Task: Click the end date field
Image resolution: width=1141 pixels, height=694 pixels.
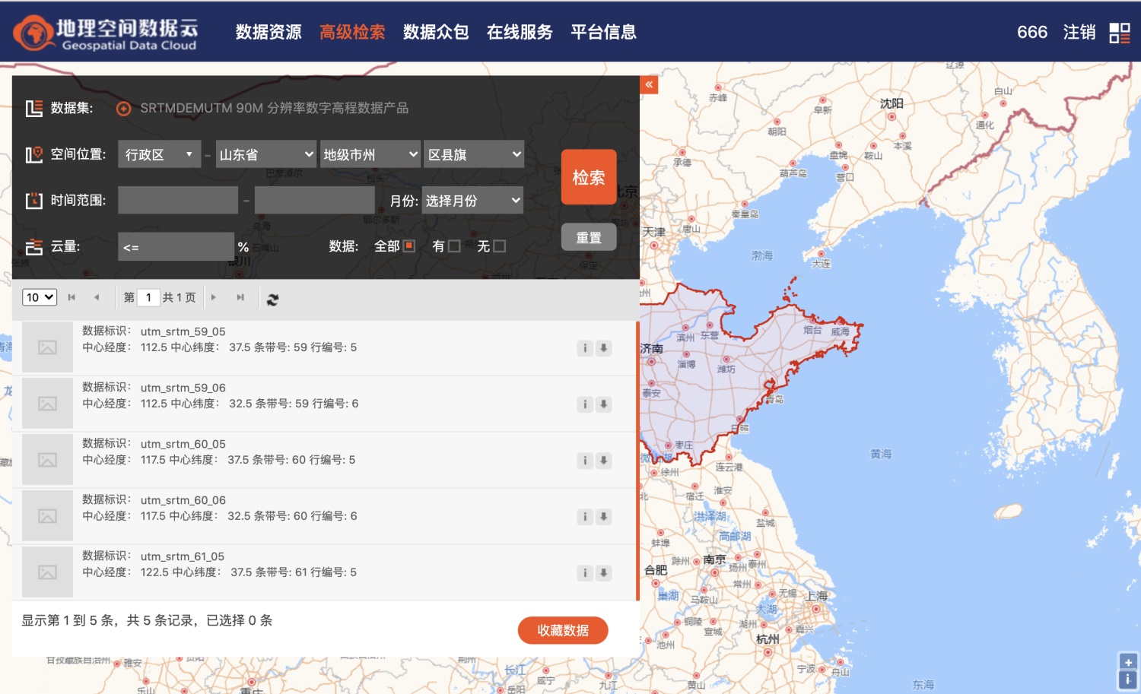Action: (x=315, y=201)
